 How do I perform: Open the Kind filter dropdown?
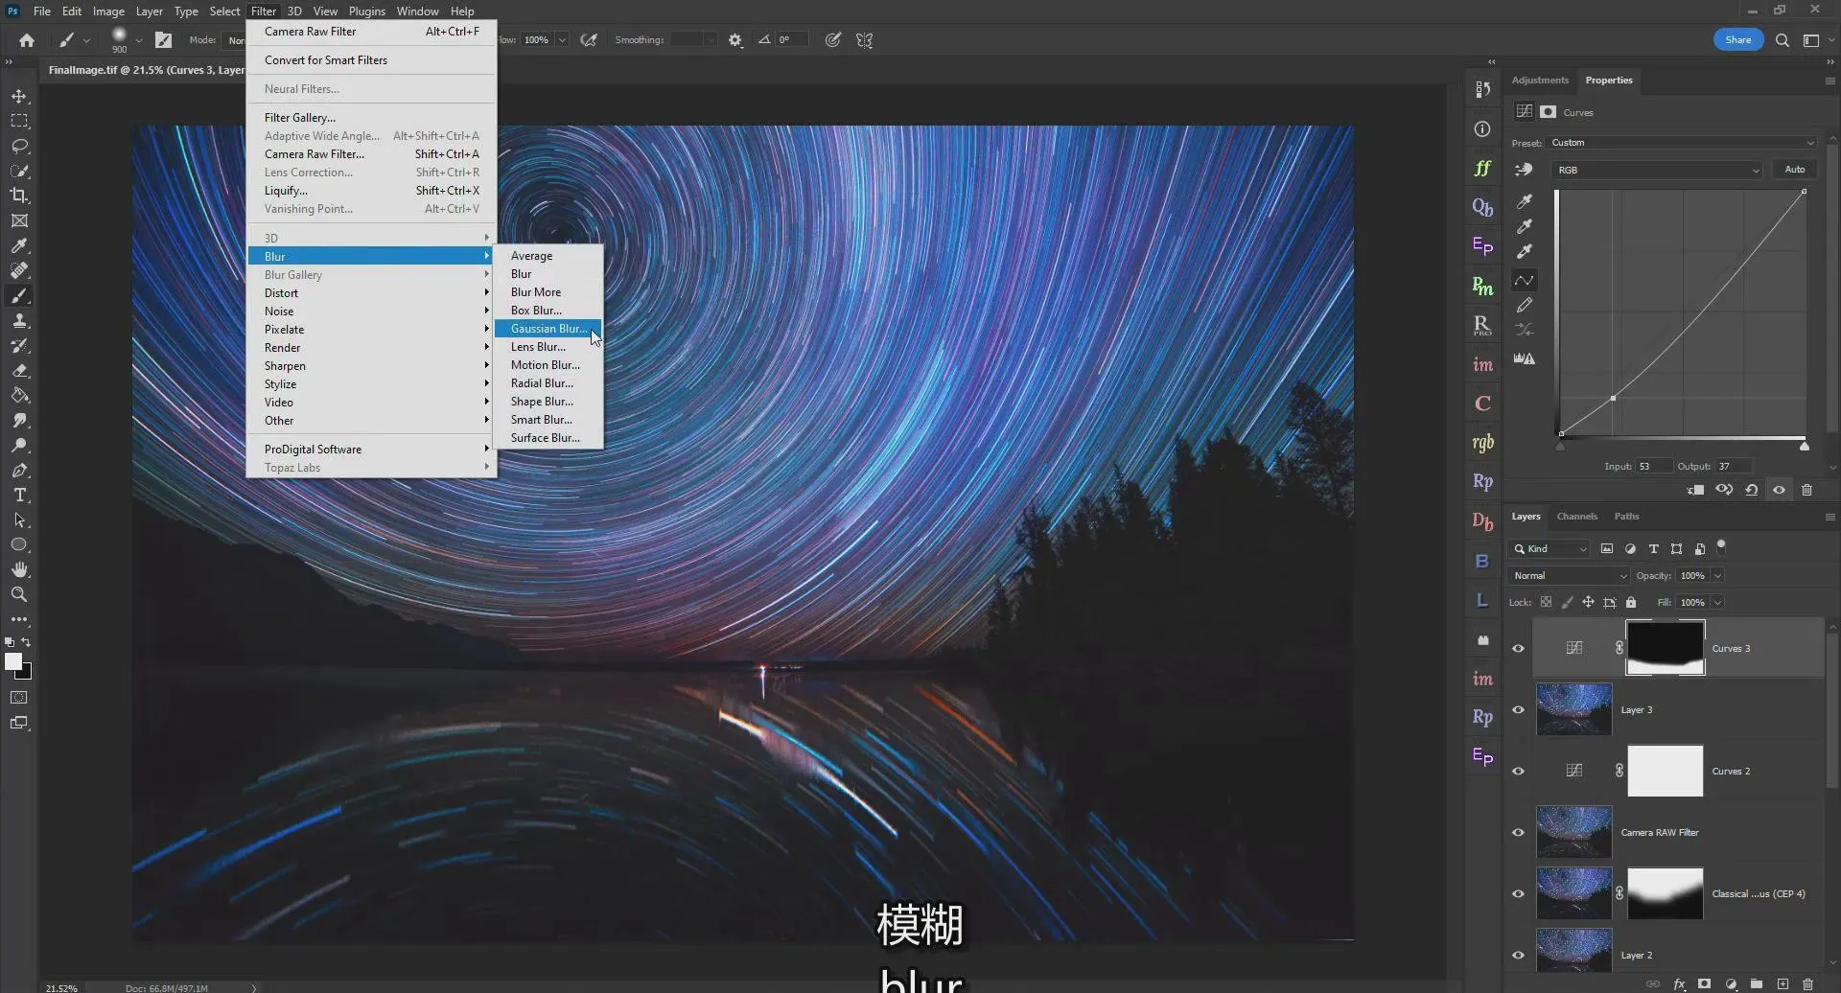[x=1550, y=549]
